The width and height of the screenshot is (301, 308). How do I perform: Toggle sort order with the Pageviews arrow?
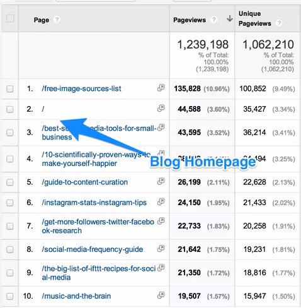click(230, 18)
